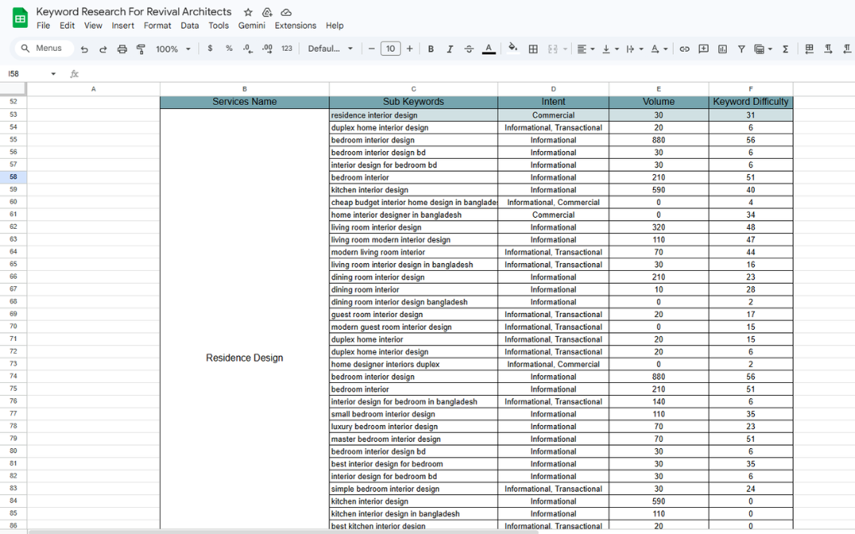Click the Functions sigma icon
Screen dimensions: 855x534
point(785,49)
